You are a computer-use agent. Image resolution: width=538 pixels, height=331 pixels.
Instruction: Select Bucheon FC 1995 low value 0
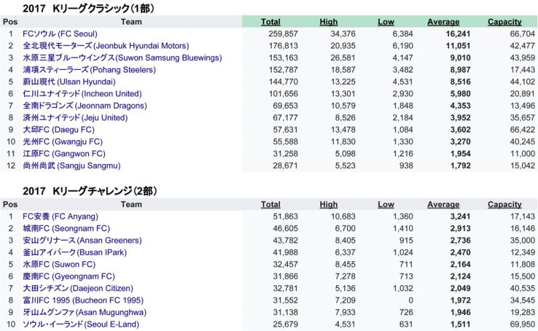[411, 301]
